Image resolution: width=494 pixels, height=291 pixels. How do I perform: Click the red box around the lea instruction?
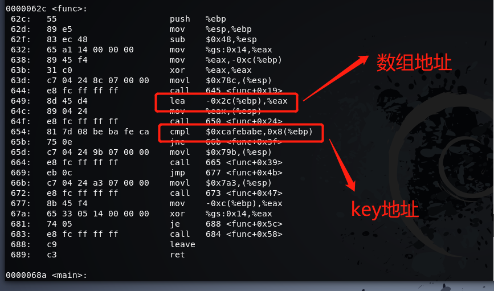pyautogui.click(x=226, y=101)
